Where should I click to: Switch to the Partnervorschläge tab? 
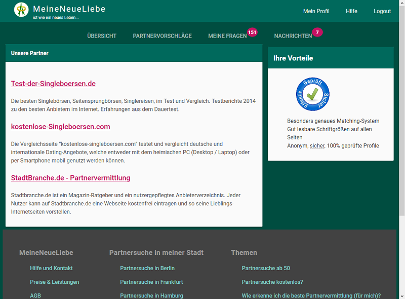(162, 36)
